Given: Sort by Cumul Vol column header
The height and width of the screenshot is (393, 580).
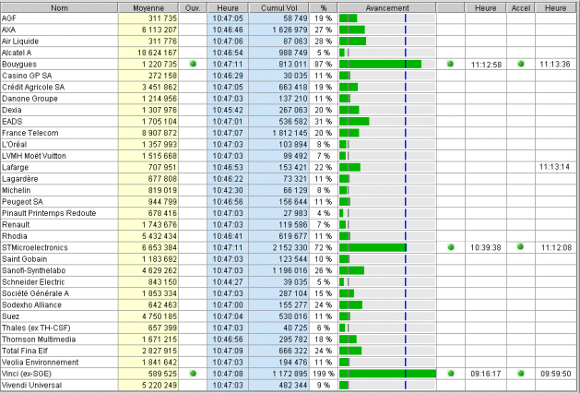Looking at the screenshot, I should point(278,7).
